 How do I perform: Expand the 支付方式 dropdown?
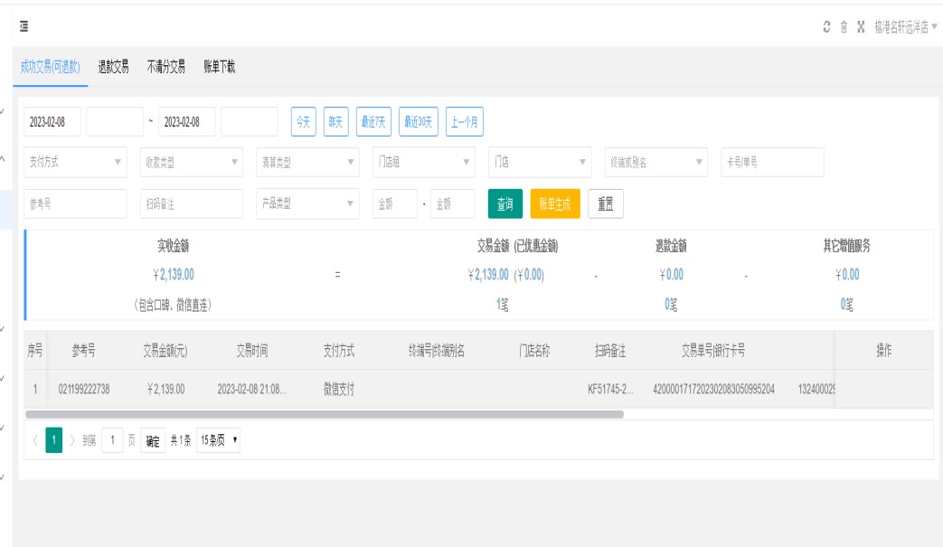[76, 163]
